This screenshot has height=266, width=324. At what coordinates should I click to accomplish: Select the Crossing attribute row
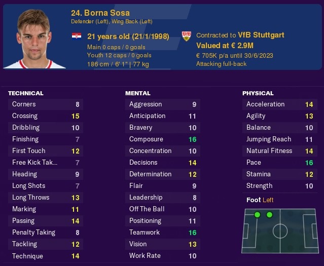pos(46,116)
